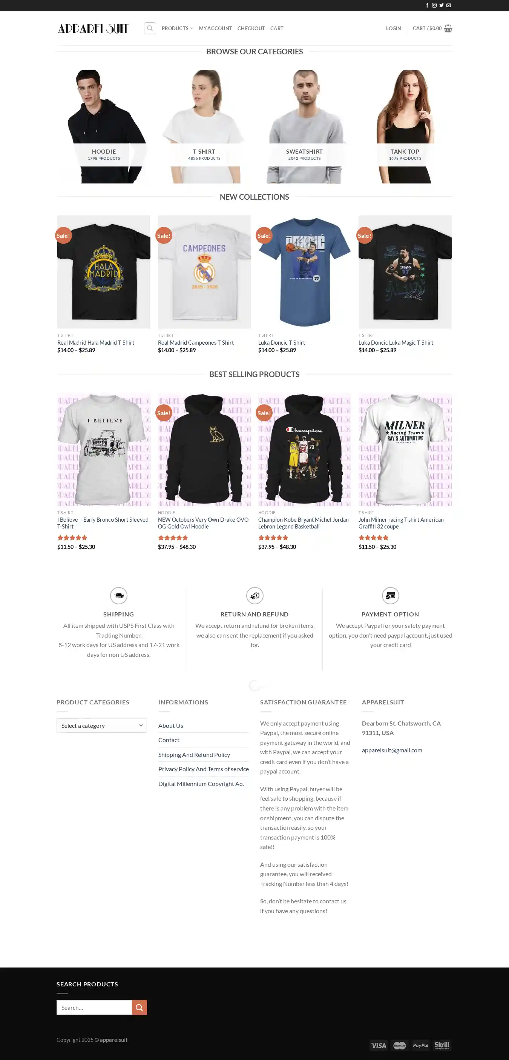Click the return and refund icon
Screen dimensions: 509x1060
255,595
